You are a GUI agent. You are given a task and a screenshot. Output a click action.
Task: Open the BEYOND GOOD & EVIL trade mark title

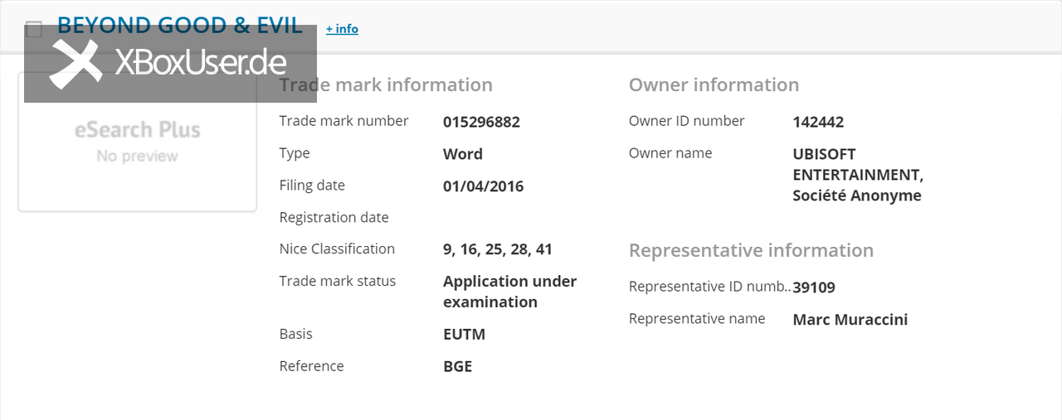click(x=180, y=26)
